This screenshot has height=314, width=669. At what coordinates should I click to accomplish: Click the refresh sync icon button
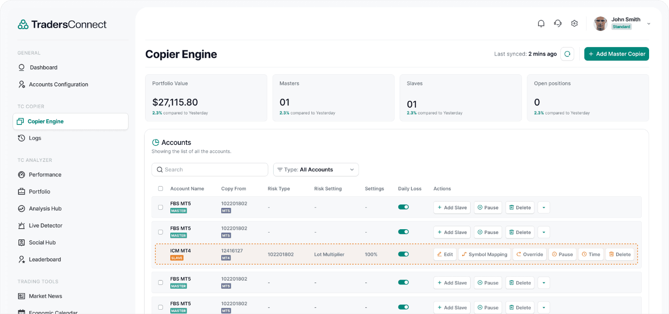click(x=567, y=54)
